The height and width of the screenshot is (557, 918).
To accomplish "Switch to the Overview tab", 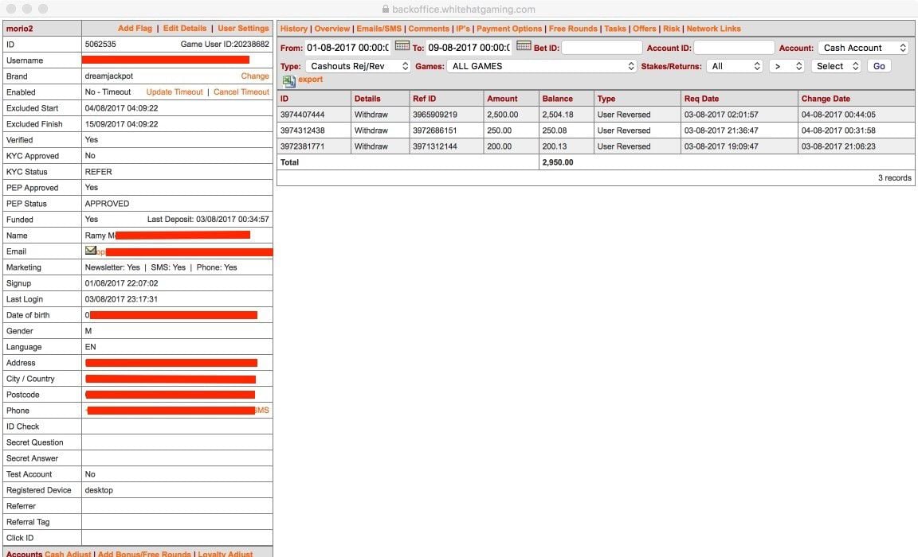I will coord(332,29).
